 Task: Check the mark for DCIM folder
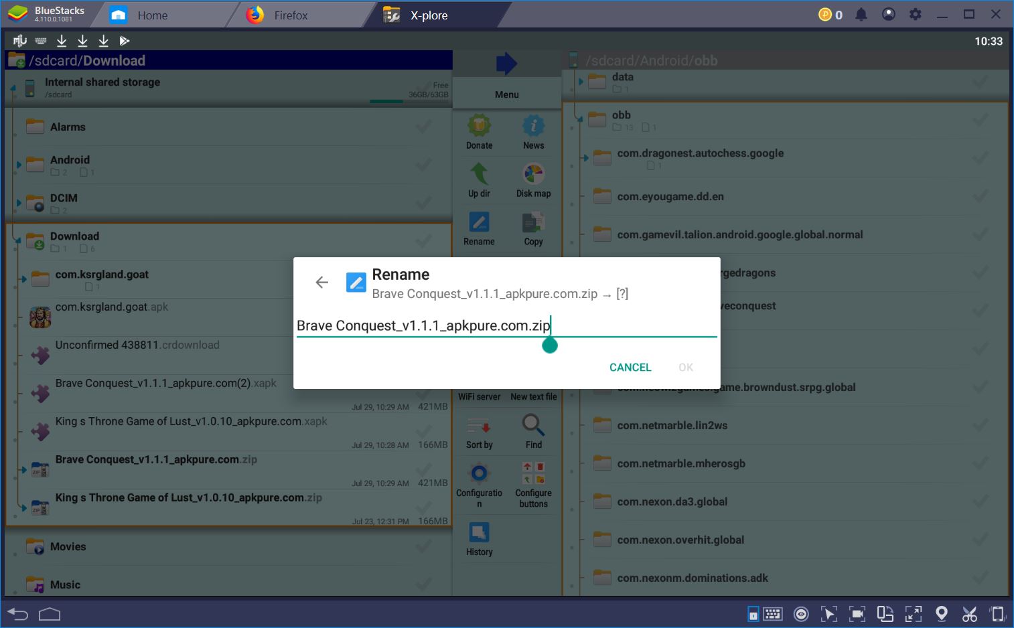tap(423, 202)
